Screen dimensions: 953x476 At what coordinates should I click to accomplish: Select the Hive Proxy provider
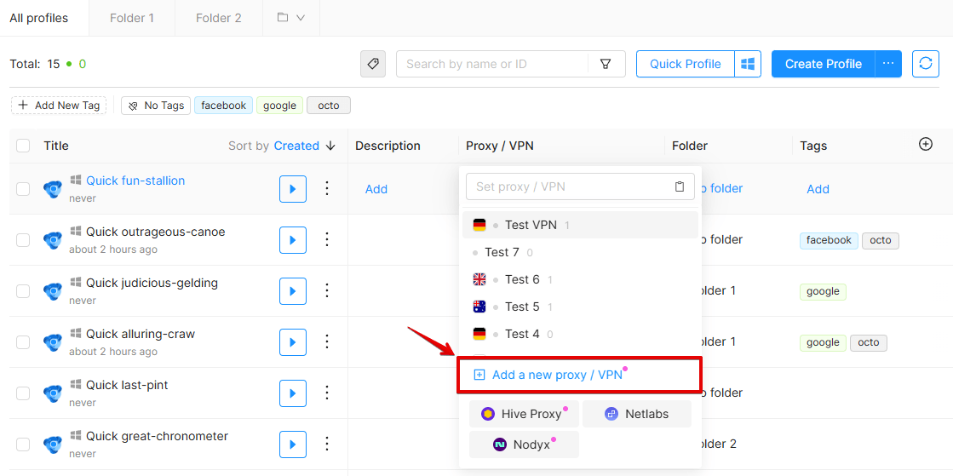(x=524, y=414)
